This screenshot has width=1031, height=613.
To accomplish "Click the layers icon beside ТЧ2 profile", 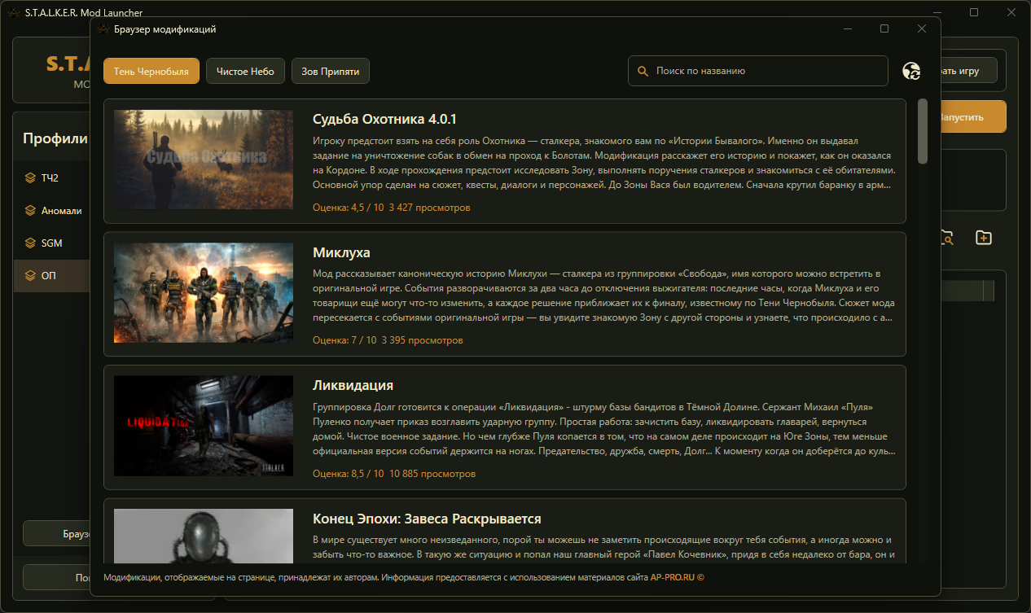I will [30, 178].
